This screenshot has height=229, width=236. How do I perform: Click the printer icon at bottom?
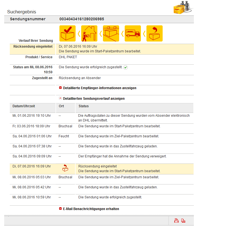coord(176,221)
